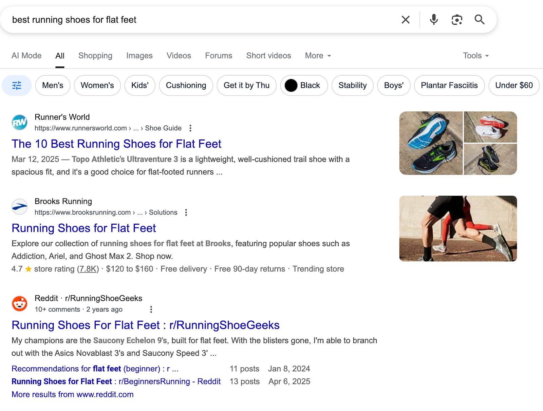
Task: Click the runnersworld.com URL breadcrumb
Action: [x=108, y=128]
